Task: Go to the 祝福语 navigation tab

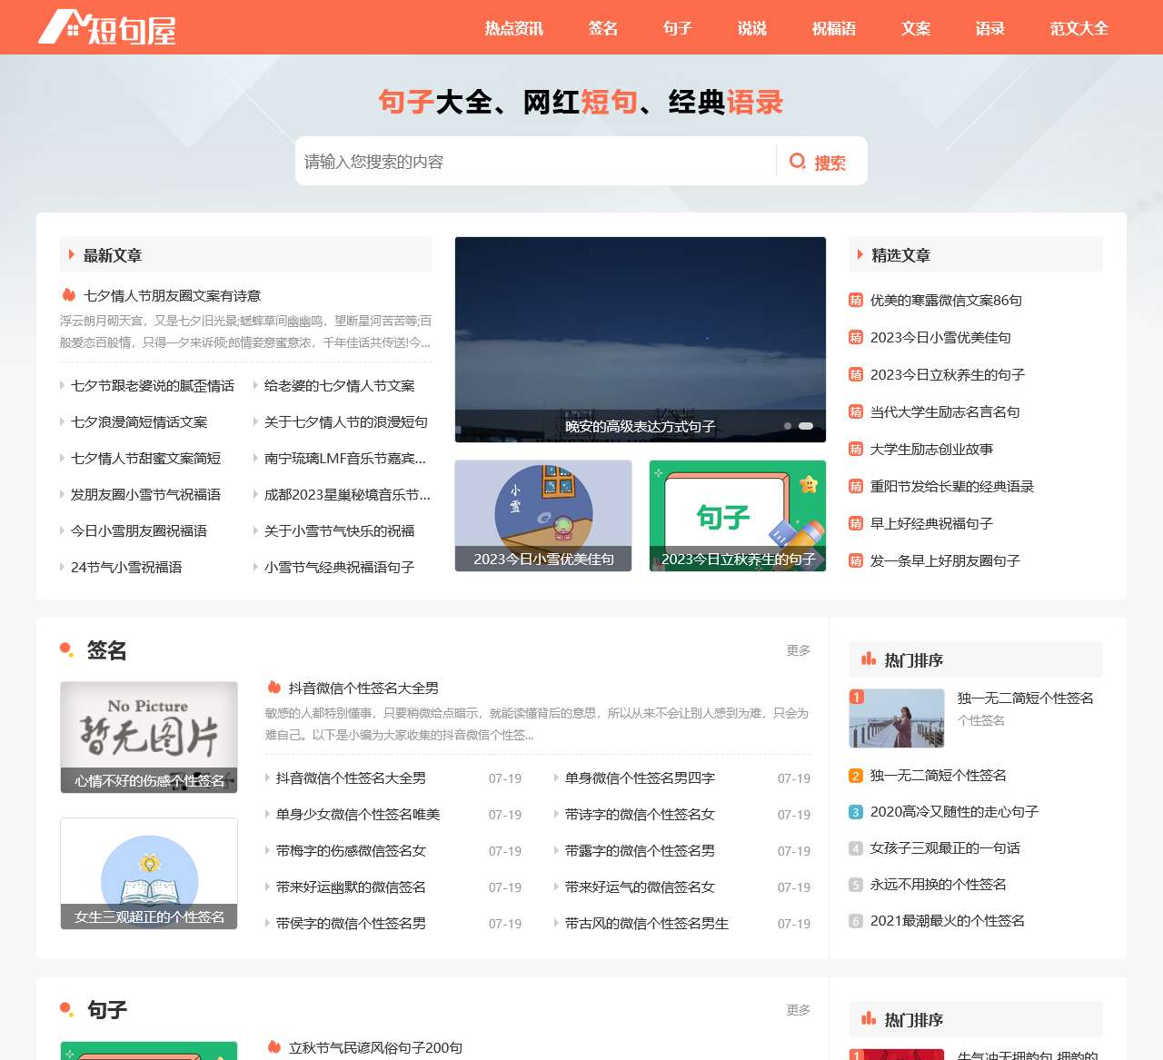Action: [x=833, y=28]
